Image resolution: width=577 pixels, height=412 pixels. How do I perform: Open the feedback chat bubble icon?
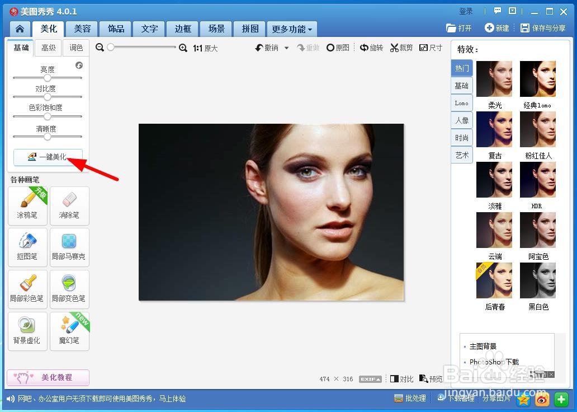click(498, 11)
